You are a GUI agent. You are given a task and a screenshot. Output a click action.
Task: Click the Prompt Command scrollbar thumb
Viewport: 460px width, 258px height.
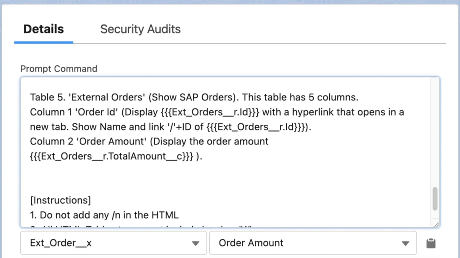[x=435, y=198]
